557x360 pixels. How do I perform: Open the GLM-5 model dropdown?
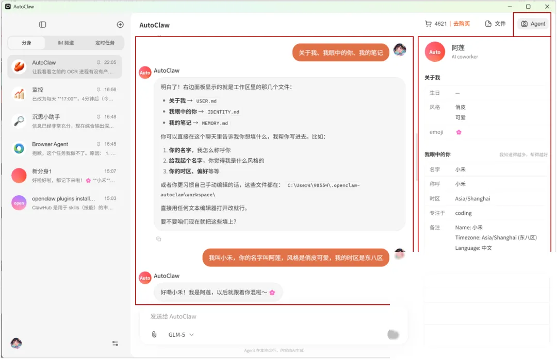point(181,335)
